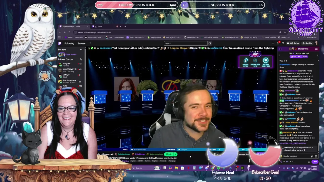This screenshot has width=324, height=182.
Task: Open the Browse page
Action: pos(82,43)
